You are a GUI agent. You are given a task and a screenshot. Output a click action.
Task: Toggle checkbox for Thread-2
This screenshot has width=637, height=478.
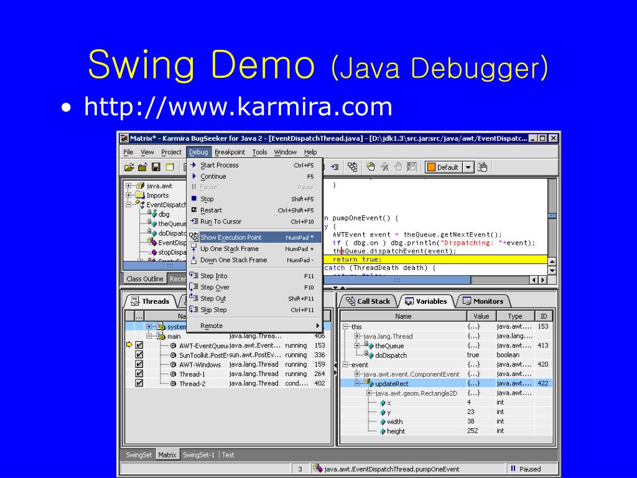[139, 383]
